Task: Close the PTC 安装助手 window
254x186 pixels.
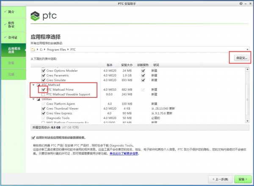Action: (250, 3)
